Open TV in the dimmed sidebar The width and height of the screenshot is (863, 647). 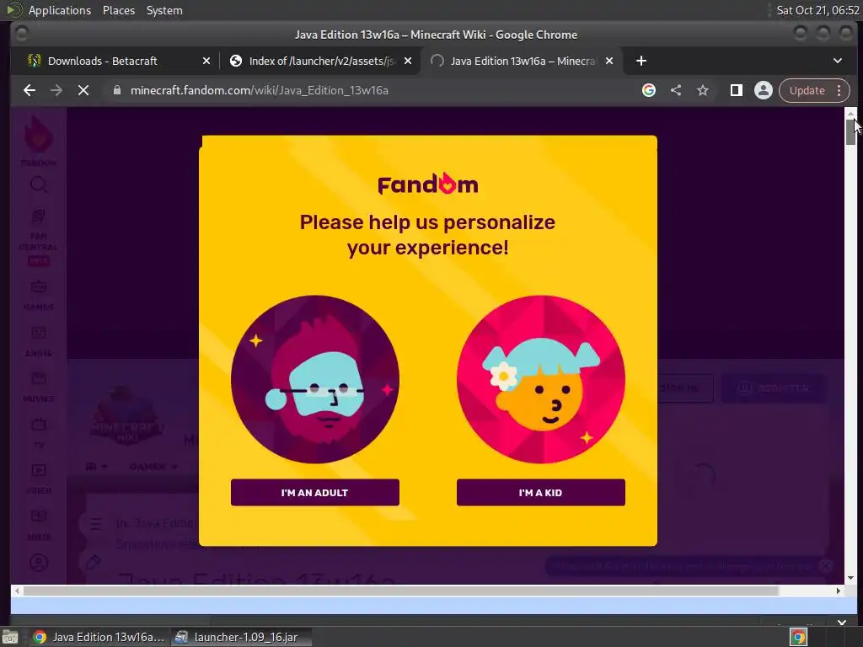tap(39, 433)
